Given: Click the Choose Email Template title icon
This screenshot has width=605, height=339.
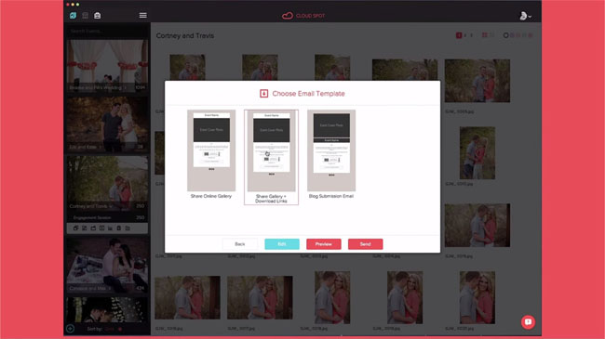Looking at the screenshot, I should (x=264, y=94).
